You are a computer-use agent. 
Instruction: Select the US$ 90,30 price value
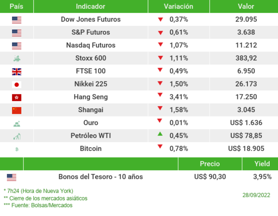tap(210, 177)
